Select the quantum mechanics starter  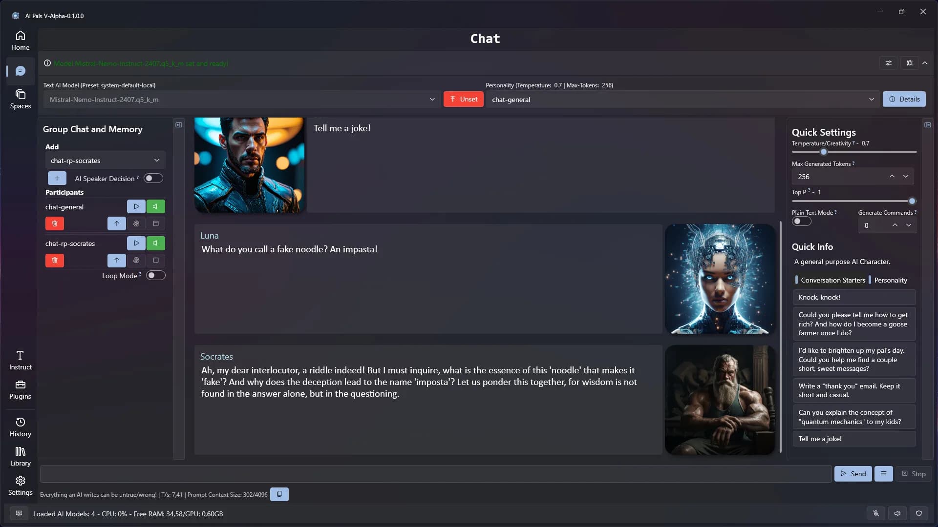tap(854, 417)
